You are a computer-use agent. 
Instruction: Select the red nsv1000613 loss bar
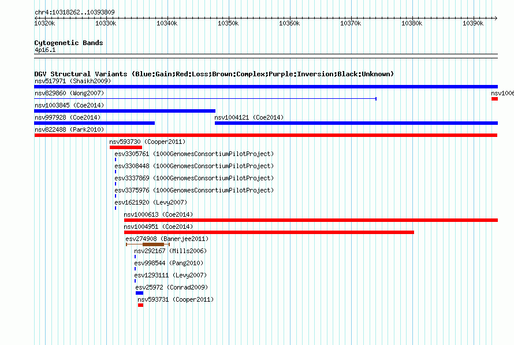pyautogui.click(x=311, y=220)
